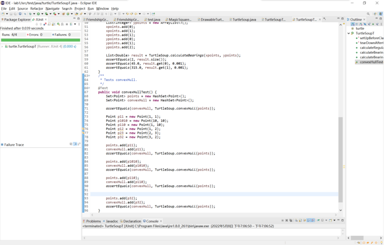Open the New file dropdown arrow
Viewport: 384px width, 245px height.
tap(7, 14)
